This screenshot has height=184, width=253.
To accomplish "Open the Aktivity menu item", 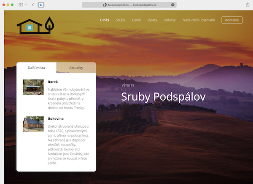I will [170, 20].
